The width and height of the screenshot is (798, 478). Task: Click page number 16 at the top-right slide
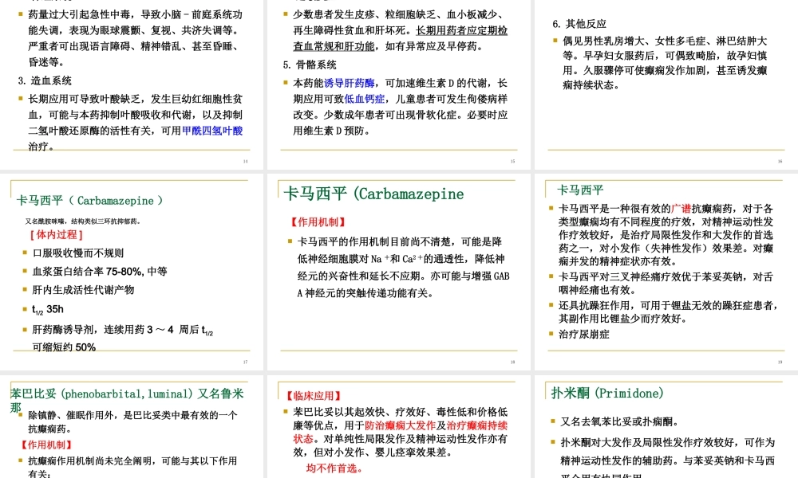(x=778, y=159)
